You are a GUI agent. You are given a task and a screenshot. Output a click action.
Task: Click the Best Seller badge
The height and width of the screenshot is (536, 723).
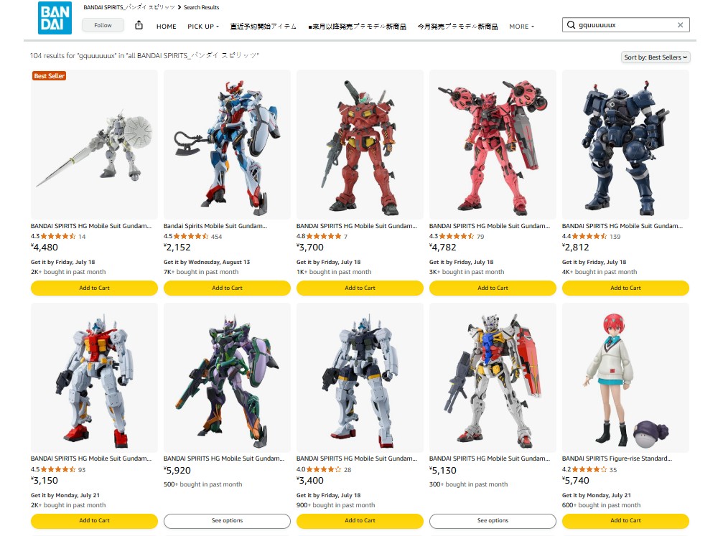50,76
